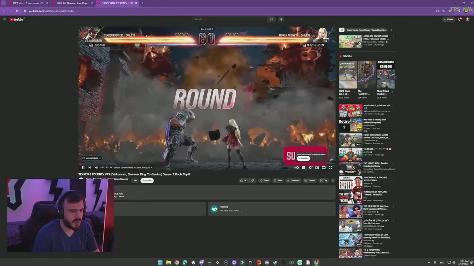The height and width of the screenshot is (266, 474).
Task: Click the browser address bar URL
Action: click(x=51, y=11)
